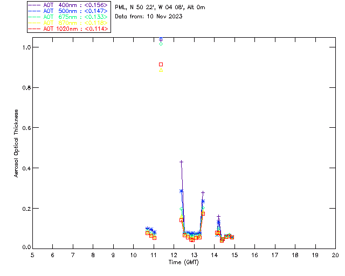Select the 0.6 y-axis tick label
The width and height of the screenshot is (345, 276).
26,128
